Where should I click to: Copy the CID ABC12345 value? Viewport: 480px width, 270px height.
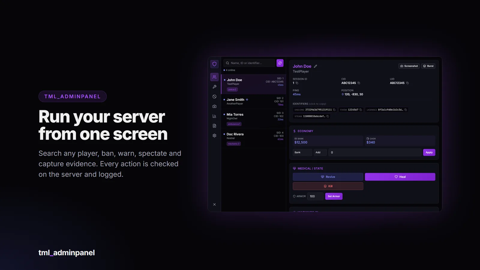(359, 83)
